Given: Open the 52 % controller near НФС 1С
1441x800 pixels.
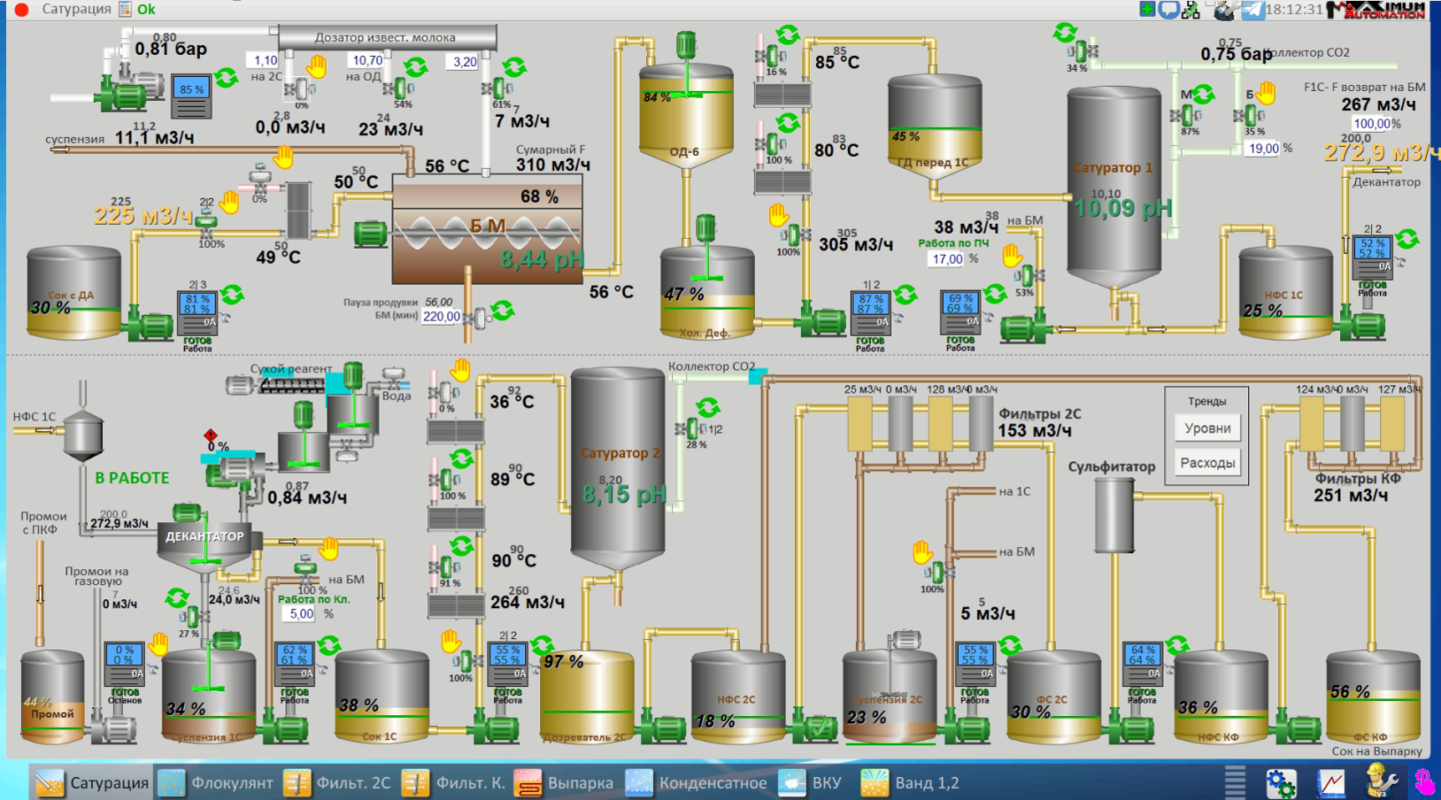Looking at the screenshot, I should [1372, 258].
